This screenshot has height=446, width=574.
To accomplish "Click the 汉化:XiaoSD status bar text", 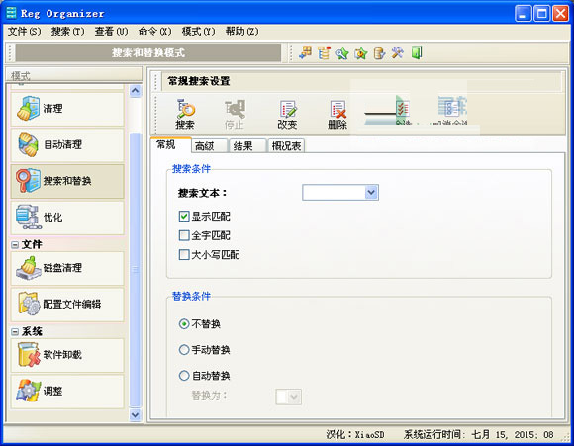I will click(x=355, y=435).
